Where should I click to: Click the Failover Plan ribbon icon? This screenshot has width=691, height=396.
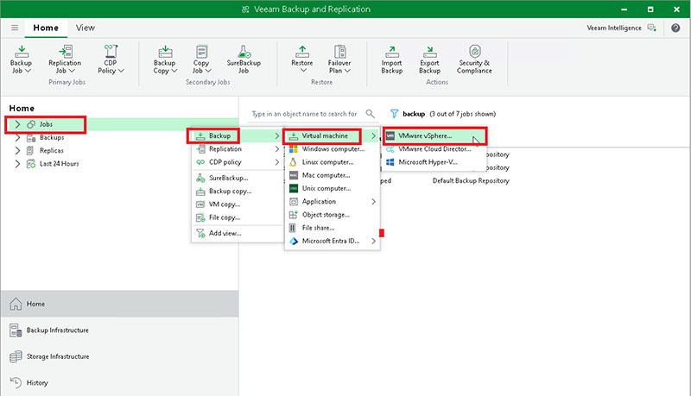point(339,52)
